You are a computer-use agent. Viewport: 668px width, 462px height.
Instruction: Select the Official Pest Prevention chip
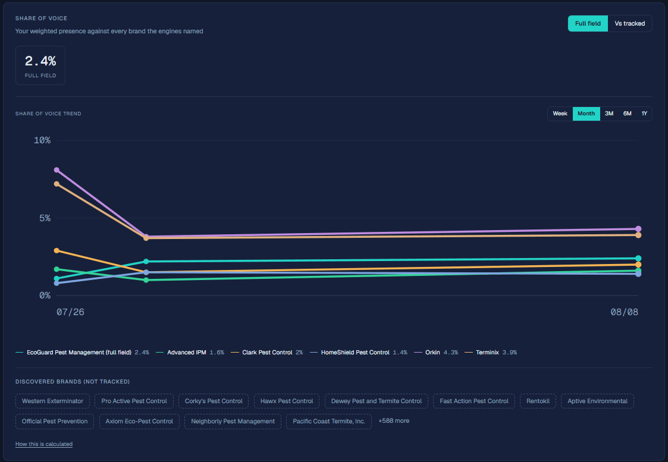(55, 421)
